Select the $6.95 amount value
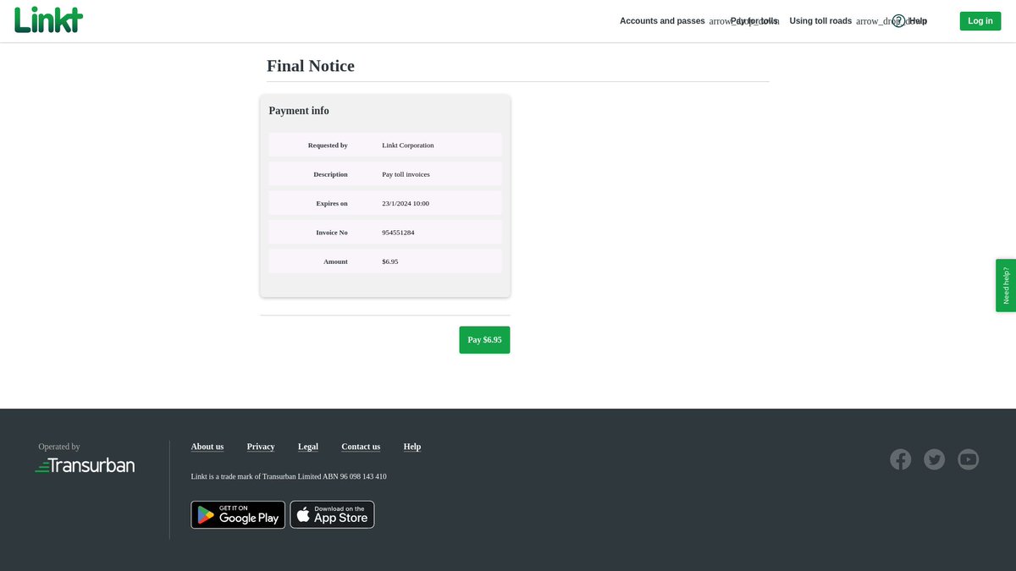This screenshot has width=1016, height=571. (x=390, y=261)
